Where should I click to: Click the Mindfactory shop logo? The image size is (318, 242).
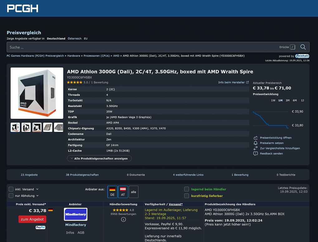coord(76,214)
